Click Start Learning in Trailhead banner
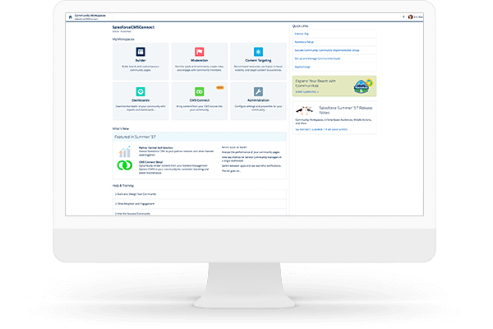493x329 pixels. coord(306,92)
